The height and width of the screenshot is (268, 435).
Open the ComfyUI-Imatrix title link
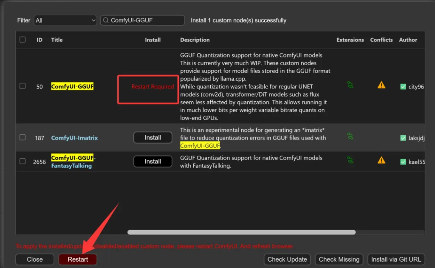click(74, 138)
